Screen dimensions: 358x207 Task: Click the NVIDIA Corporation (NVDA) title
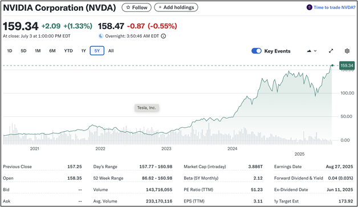point(59,8)
